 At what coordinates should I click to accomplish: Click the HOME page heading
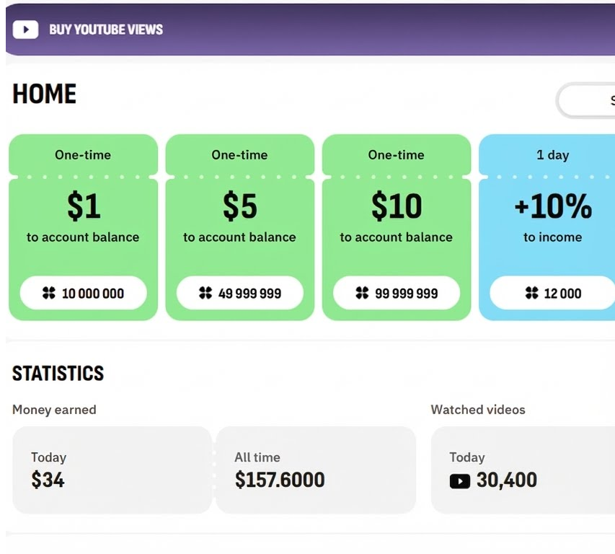coord(45,94)
